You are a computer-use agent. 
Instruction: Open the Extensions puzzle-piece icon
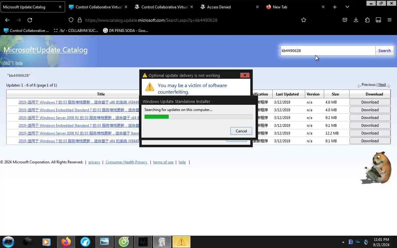(367, 20)
